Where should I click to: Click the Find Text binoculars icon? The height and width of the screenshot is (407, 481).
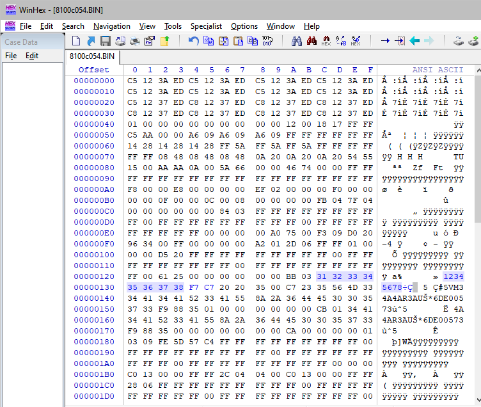click(x=297, y=41)
